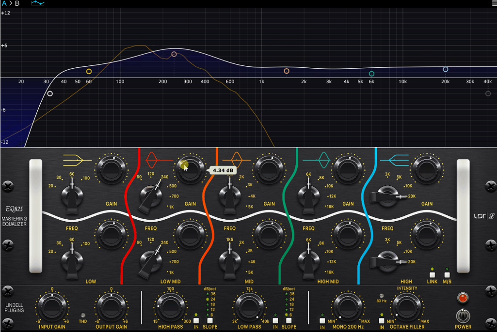This screenshot has width=497, height=332.
Task: Click the red power LED indicator
Action: pos(462,299)
